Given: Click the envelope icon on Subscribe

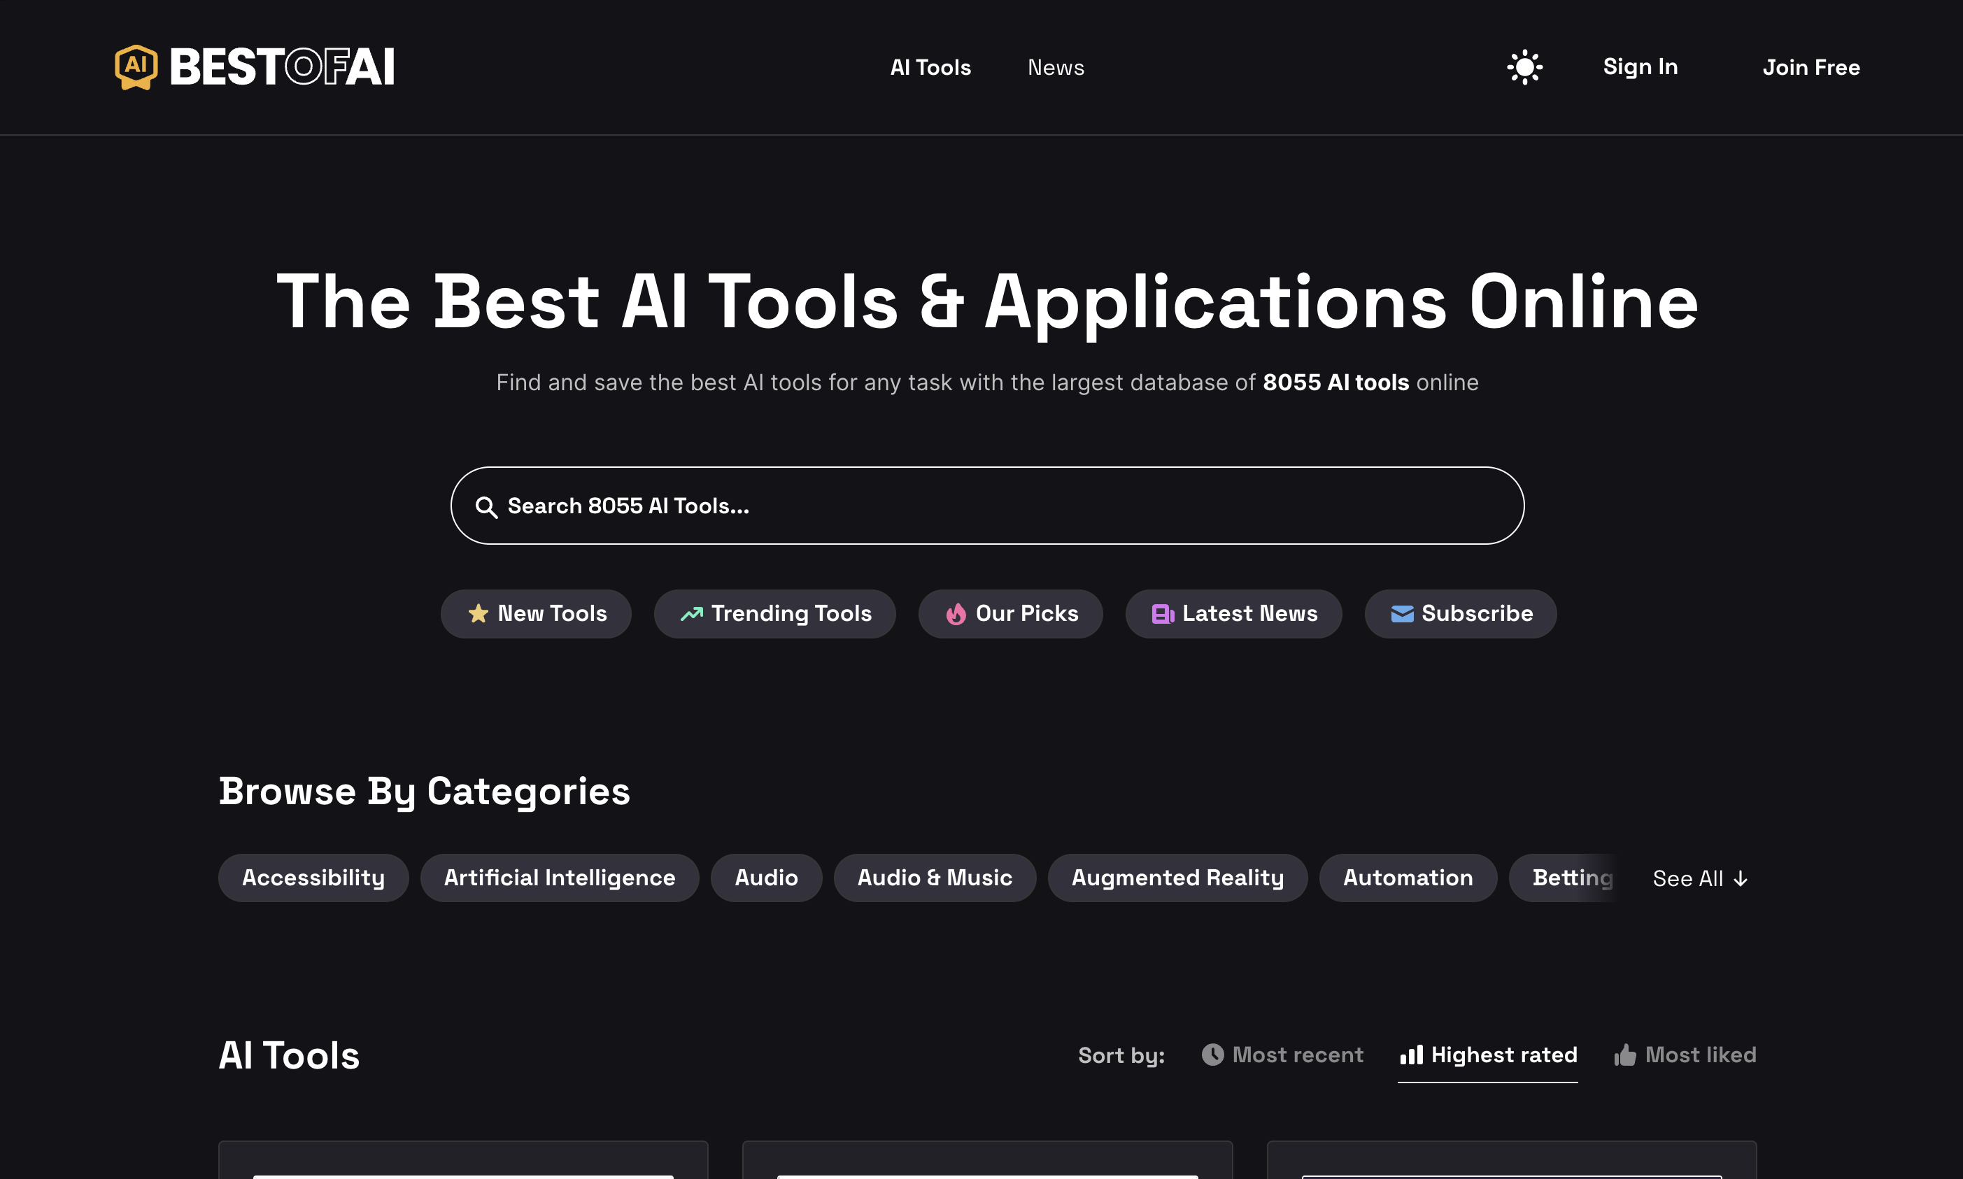Looking at the screenshot, I should click(1402, 613).
